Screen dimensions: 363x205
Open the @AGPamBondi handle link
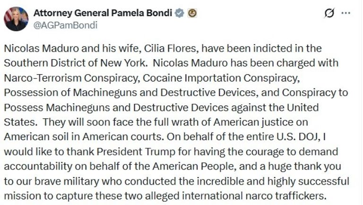64,26
